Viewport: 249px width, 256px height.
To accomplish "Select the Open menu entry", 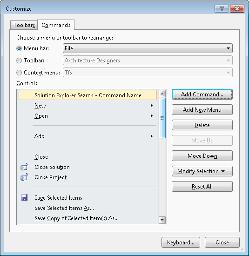I will (87, 116).
